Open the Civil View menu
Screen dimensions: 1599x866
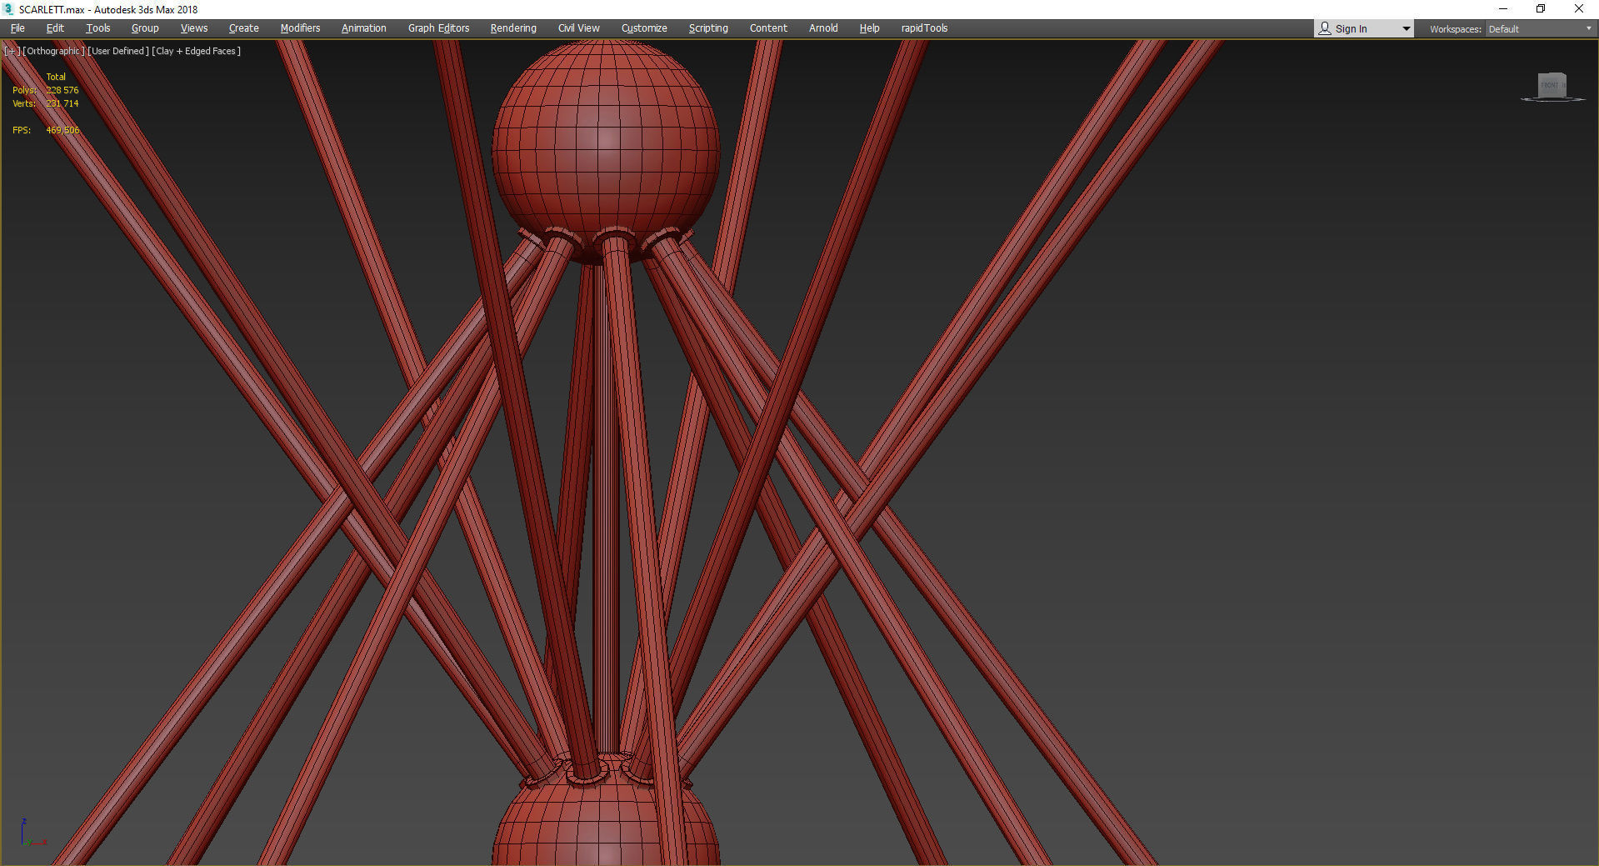point(579,28)
